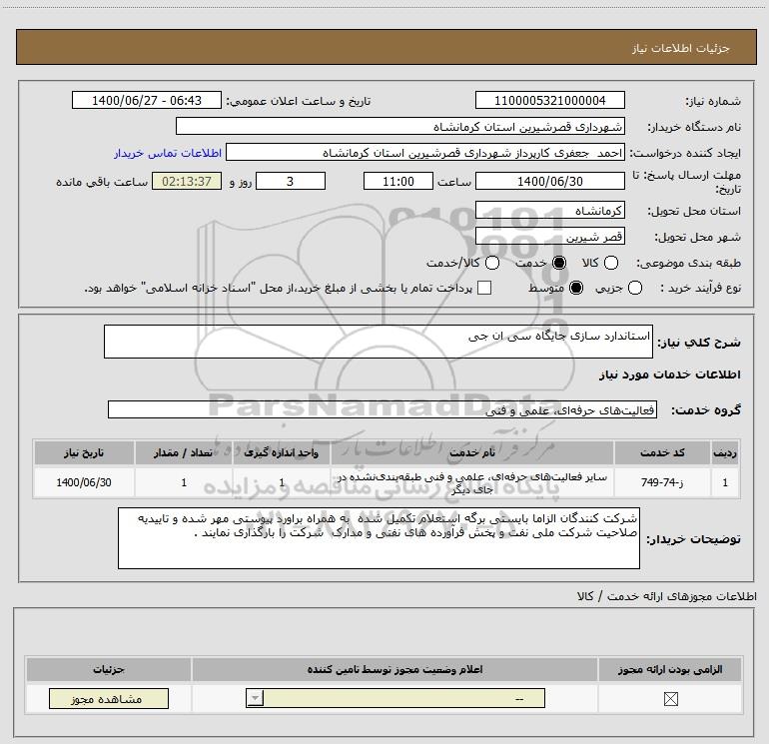Select the کالا/خدمت radio button
This screenshot has width=769, height=744.
[x=492, y=263]
